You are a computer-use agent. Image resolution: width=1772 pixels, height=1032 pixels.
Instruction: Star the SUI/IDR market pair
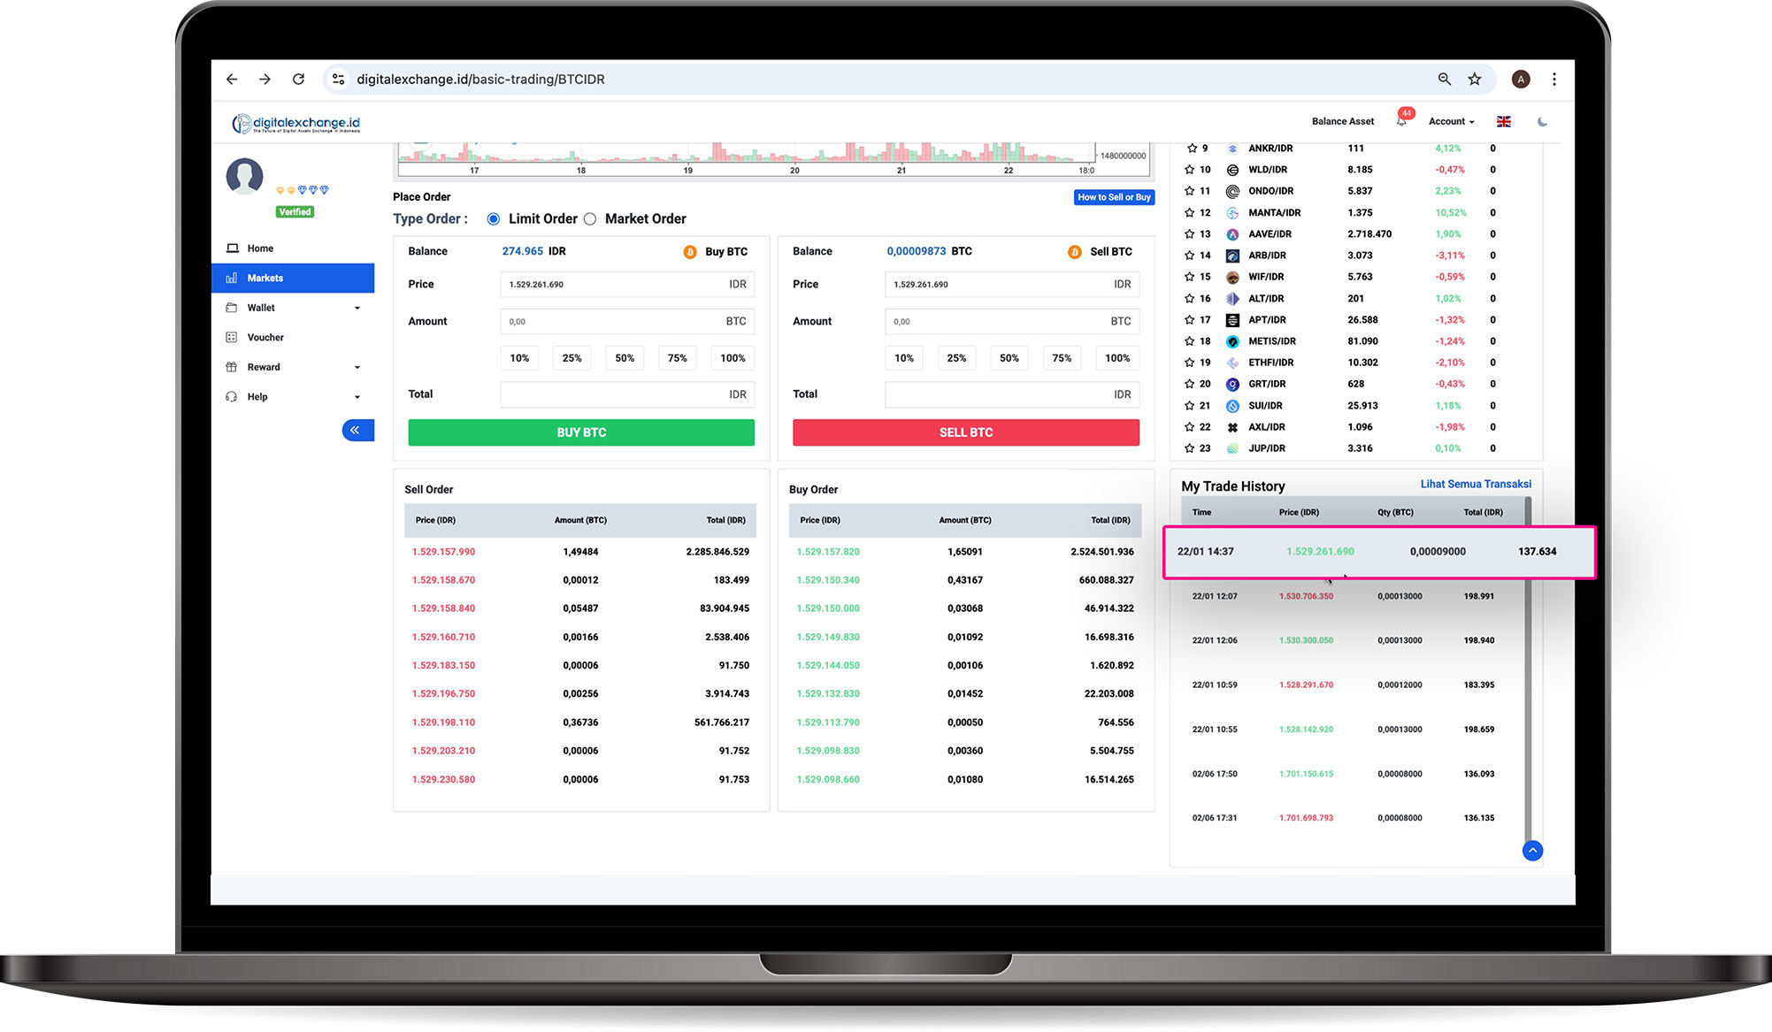pos(1190,406)
